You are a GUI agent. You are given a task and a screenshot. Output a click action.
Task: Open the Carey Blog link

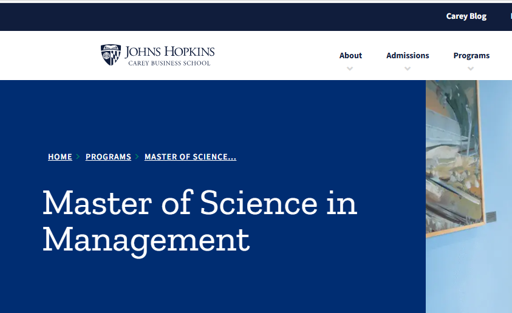[466, 16]
